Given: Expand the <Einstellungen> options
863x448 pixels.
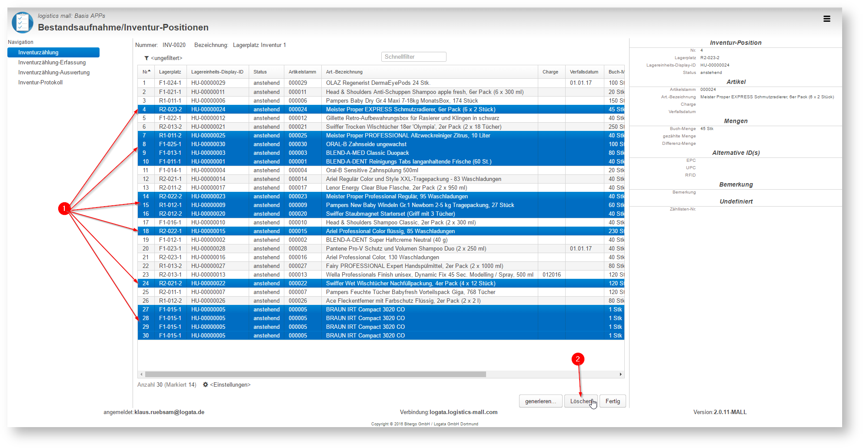Looking at the screenshot, I should [x=230, y=384].
